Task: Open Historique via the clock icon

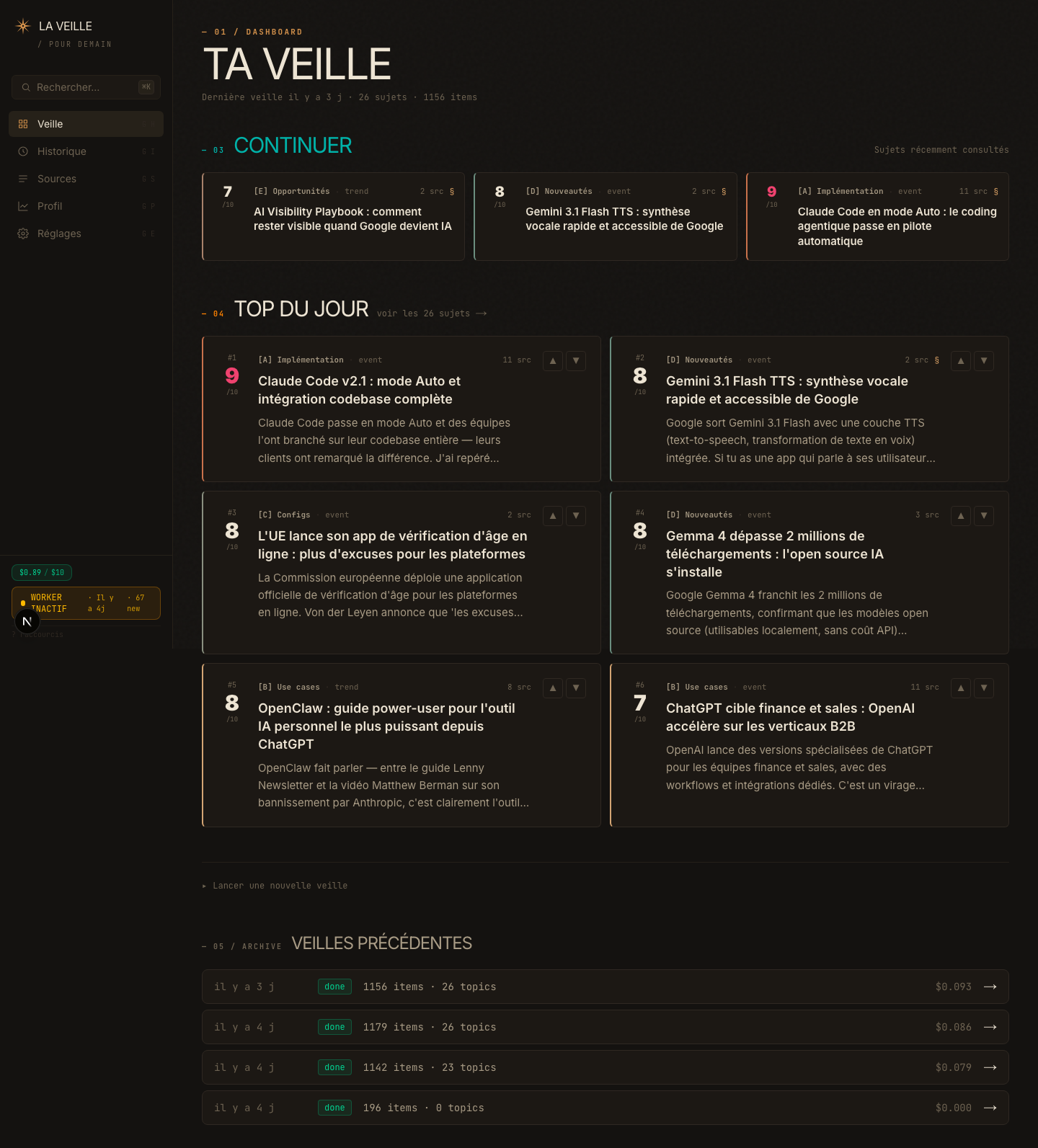Action: pos(23,151)
